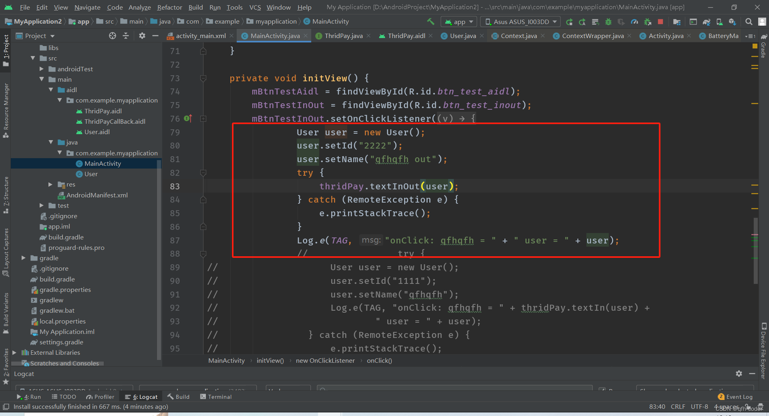Show hidden editor tabs list dropdown
This screenshot has height=416, width=769.
(750, 36)
